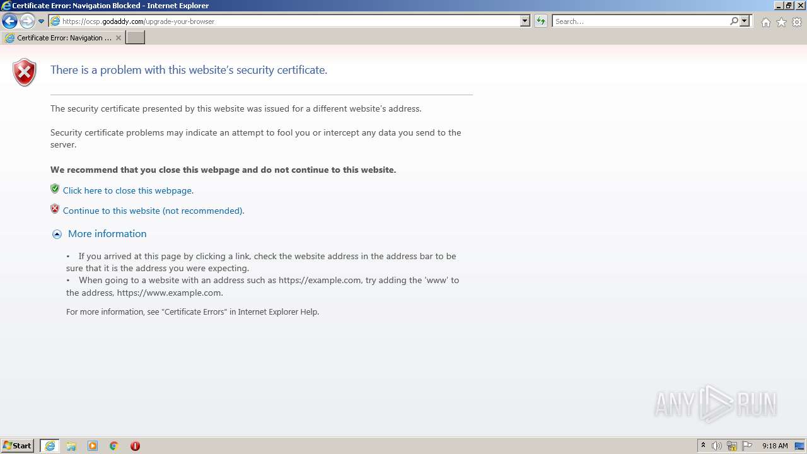Open the search provider dropdown arrow
Screen dimensions: 807x454
coord(745,21)
